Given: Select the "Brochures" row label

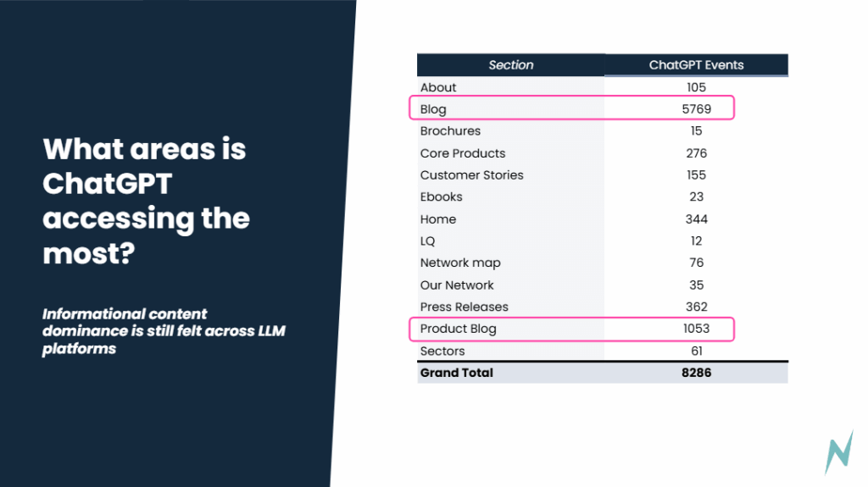Looking at the screenshot, I should pyautogui.click(x=450, y=131).
